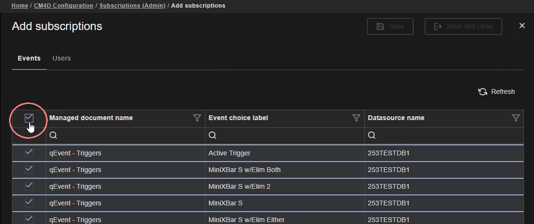The image size is (534, 224).
Task: Open CM4D Configuration breadcrumb link
Action: pos(63,6)
